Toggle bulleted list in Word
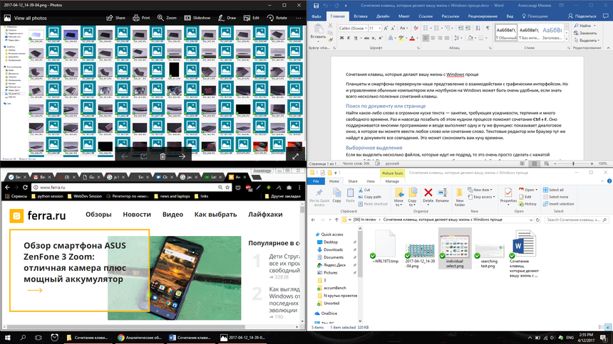 point(426,28)
